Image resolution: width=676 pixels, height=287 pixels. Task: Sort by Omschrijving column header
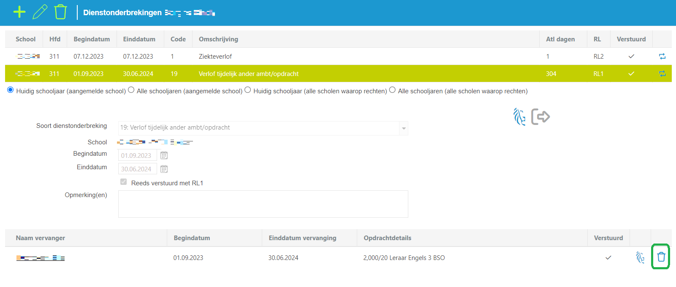point(218,39)
